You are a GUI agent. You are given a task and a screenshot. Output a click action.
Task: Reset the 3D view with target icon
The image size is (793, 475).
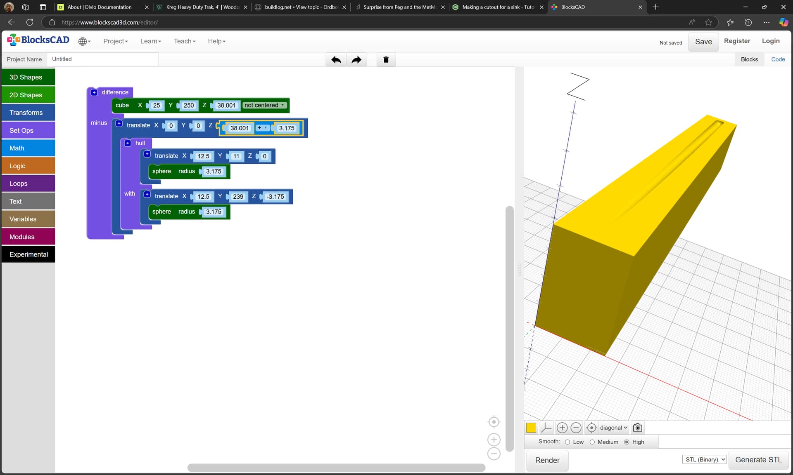(x=591, y=428)
